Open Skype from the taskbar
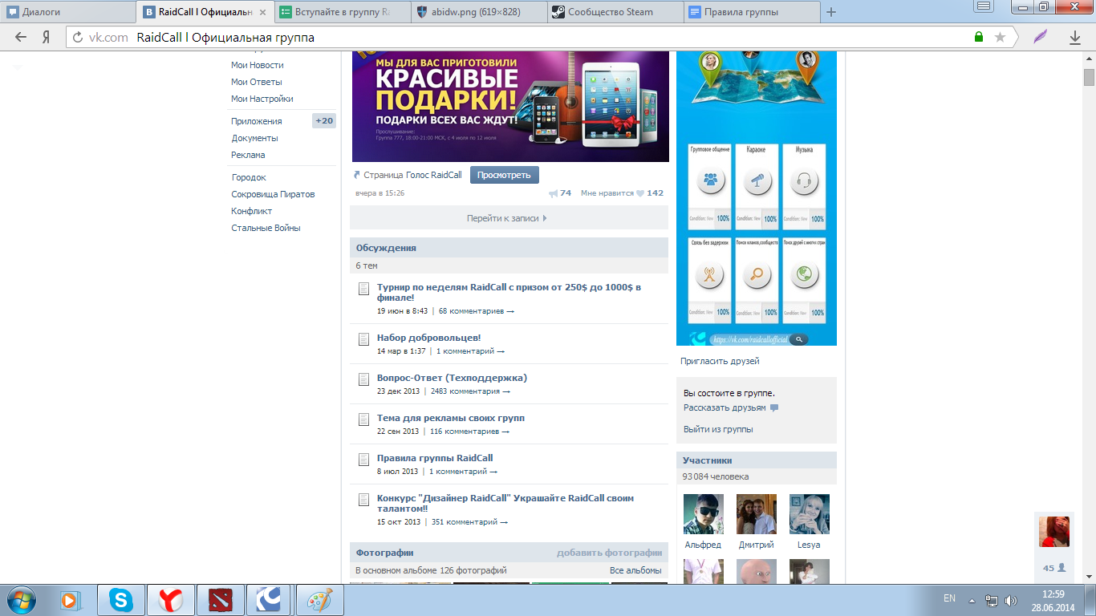The image size is (1096, 616). [x=121, y=599]
